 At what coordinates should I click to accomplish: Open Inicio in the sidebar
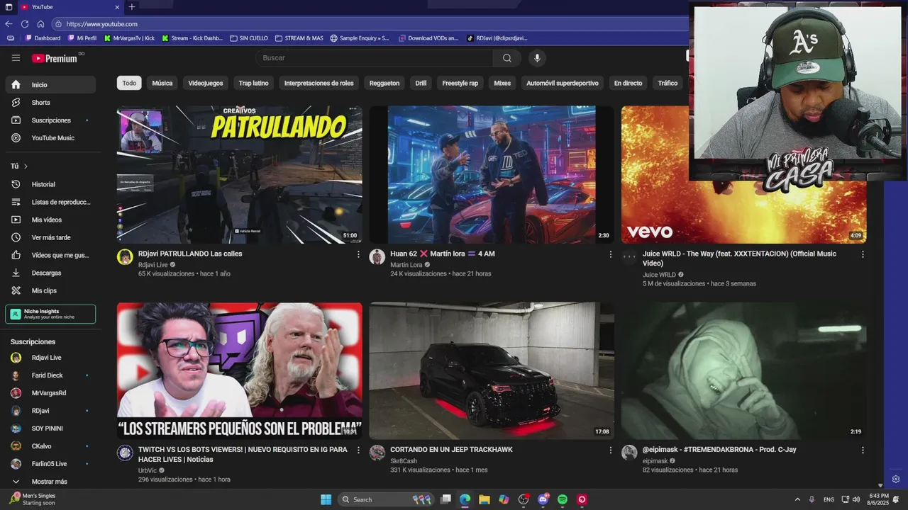point(50,85)
